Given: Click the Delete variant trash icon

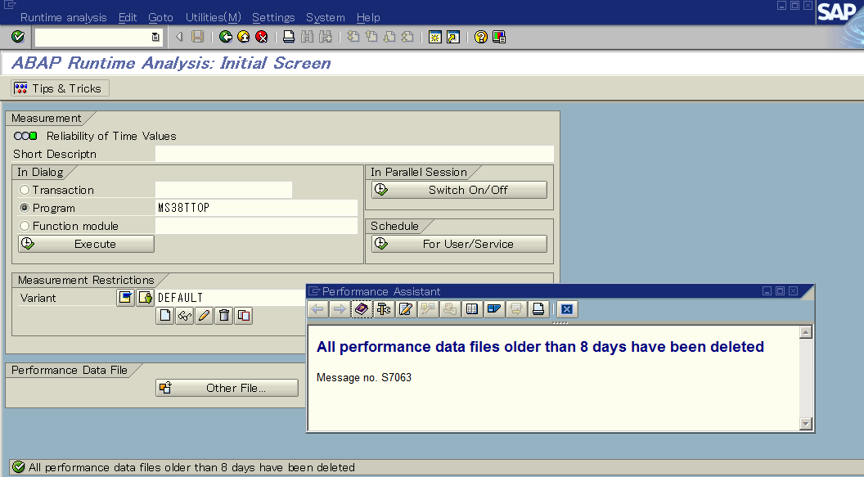Looking at the screenshot, I should pos(223,316).
